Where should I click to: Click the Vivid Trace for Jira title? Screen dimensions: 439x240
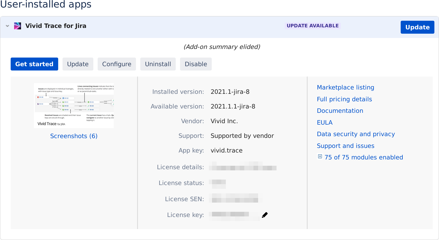(56, 26)
